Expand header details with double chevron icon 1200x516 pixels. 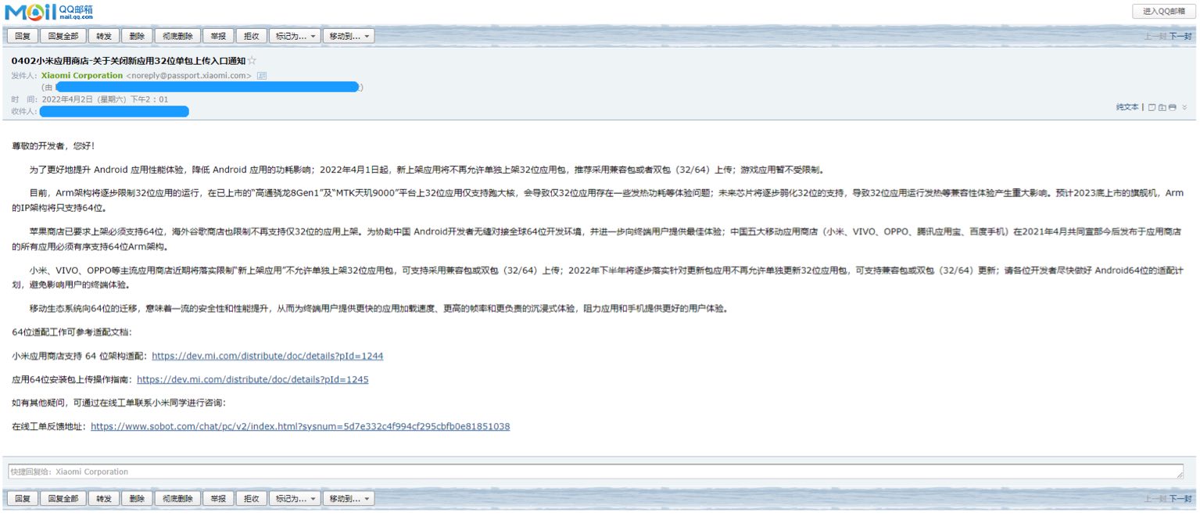click(x=1184, y=107)
